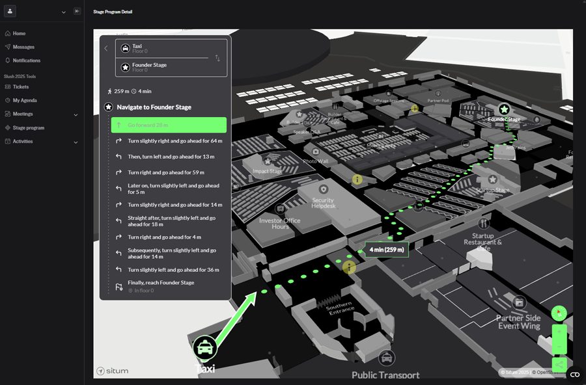Viewport: 586px width, 385px height.
Task: Click the Photo Wall camera marker
Action: point(316,152)
